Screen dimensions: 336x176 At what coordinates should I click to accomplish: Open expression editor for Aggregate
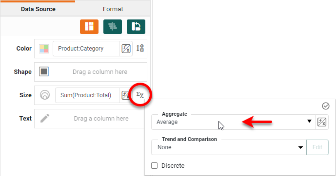click(322, 122)
